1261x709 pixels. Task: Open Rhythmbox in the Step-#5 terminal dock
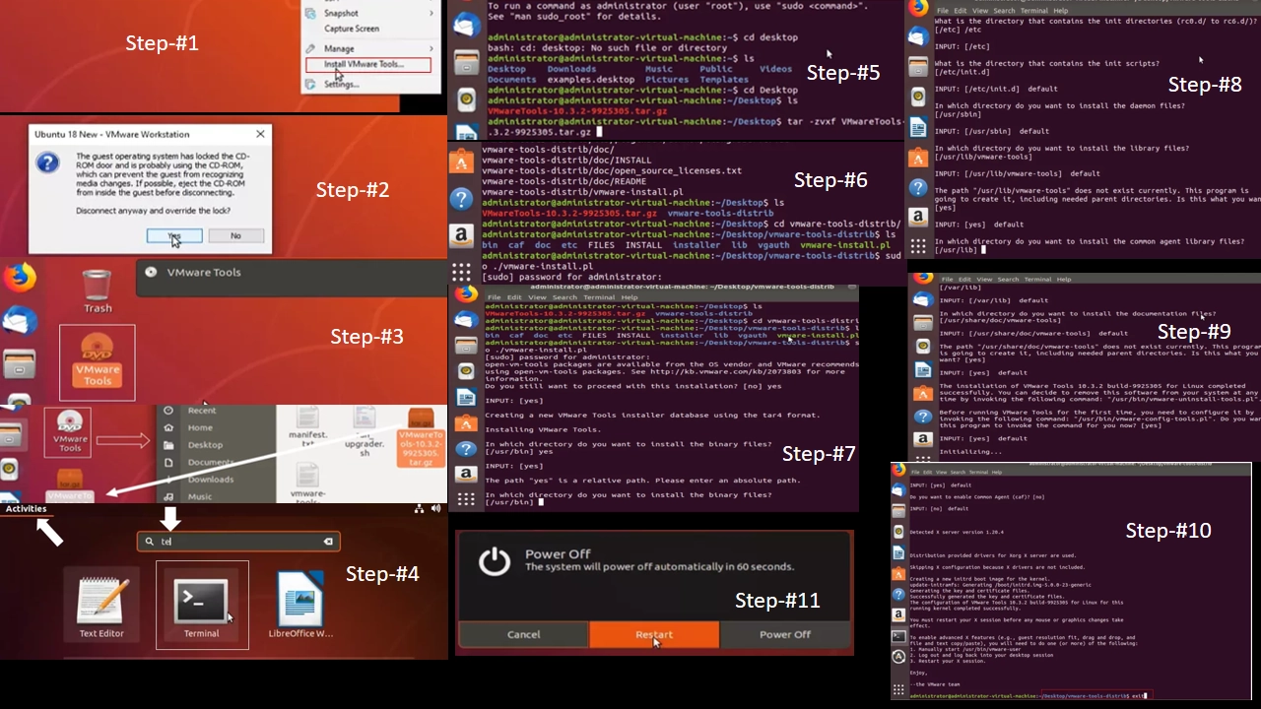coord(466,99)
